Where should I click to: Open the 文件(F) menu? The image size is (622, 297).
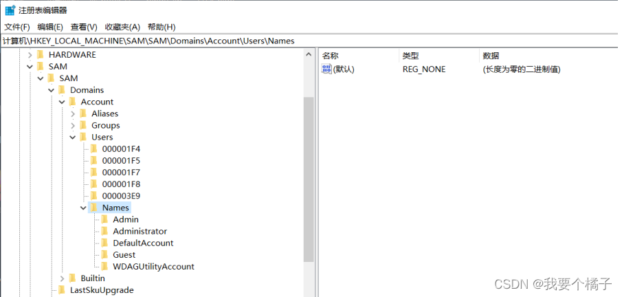[17, 27]
